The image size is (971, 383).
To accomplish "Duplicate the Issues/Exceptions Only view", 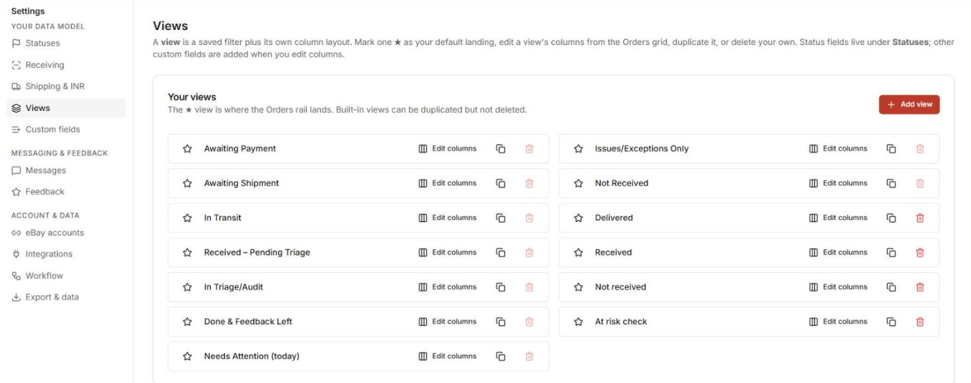I will click(891, 149).
